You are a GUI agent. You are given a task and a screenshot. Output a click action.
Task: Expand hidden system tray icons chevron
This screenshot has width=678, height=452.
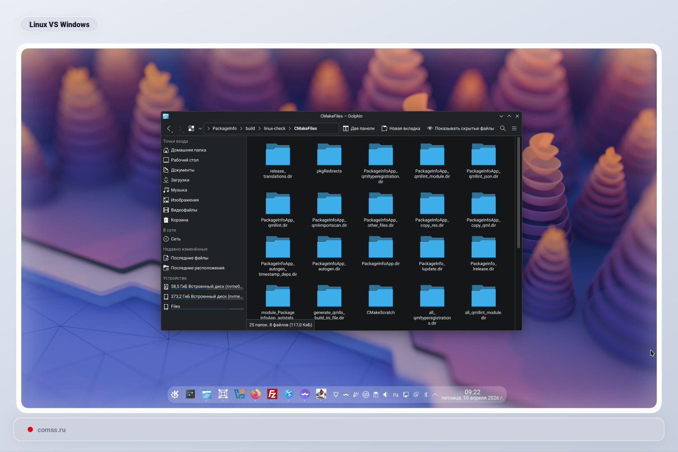click(435, 394)
